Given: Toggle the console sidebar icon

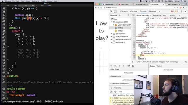Looking at the screenshot, I should click(111, 92).
